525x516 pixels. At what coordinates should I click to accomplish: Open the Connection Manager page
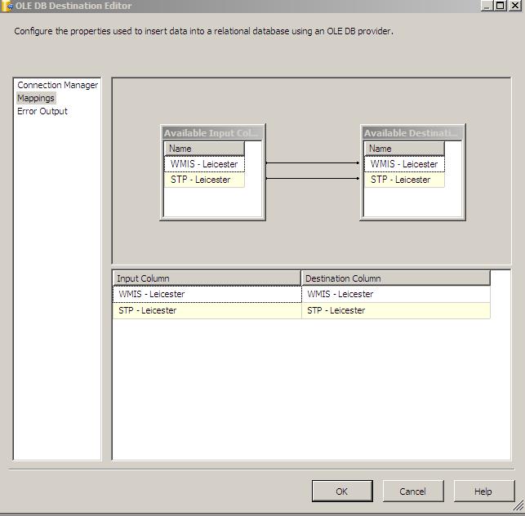coord(58,85)
